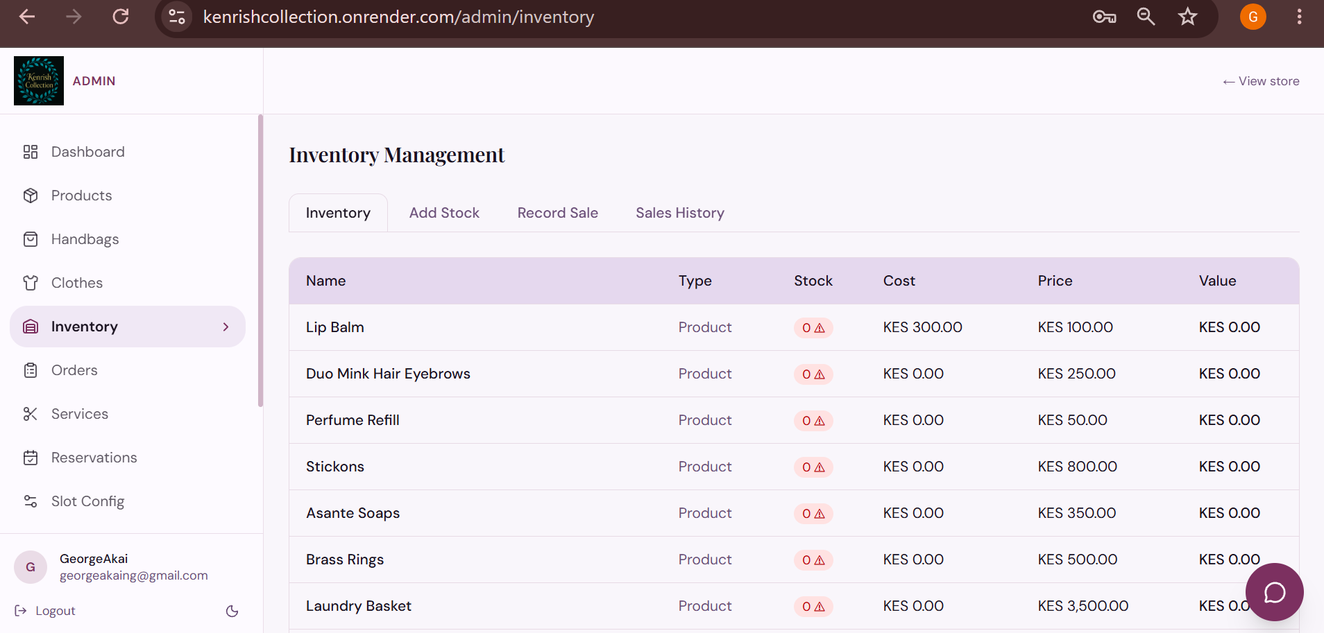The height and width of the screenshot is (633, 1324).
Task: Toggle dark mode moon icon
Action: coord(232,611)
